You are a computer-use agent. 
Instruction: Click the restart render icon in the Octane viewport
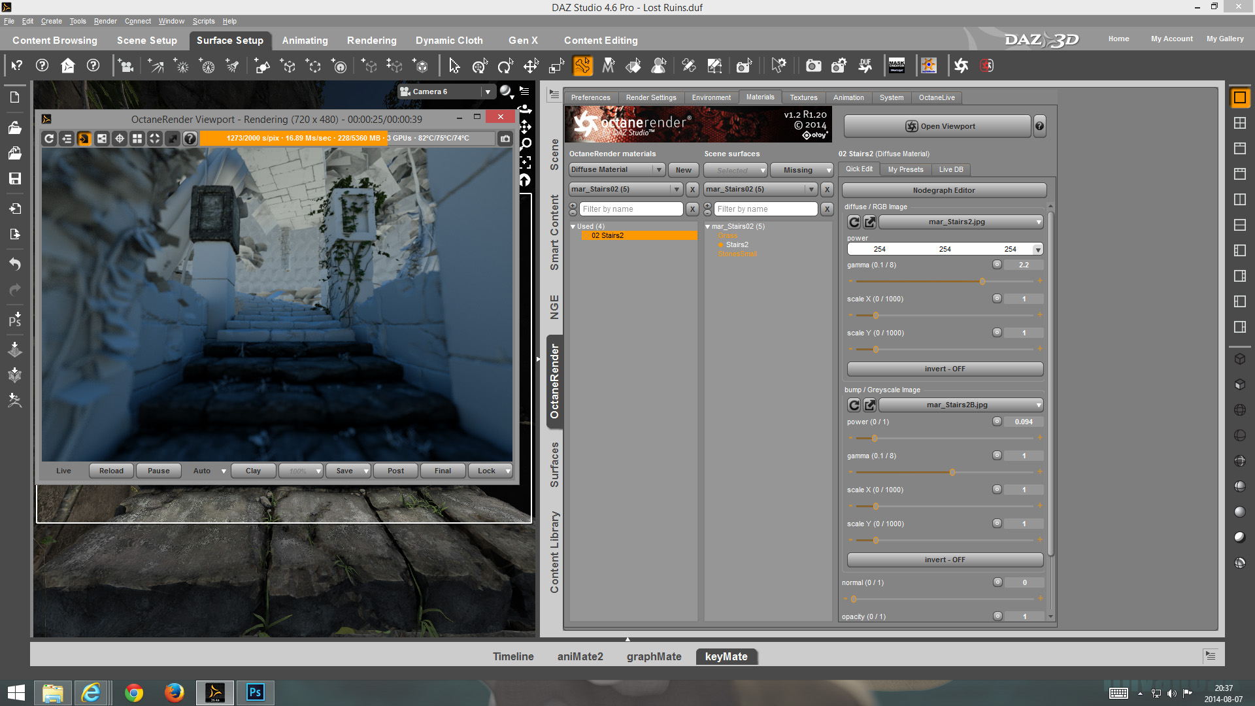49,139
